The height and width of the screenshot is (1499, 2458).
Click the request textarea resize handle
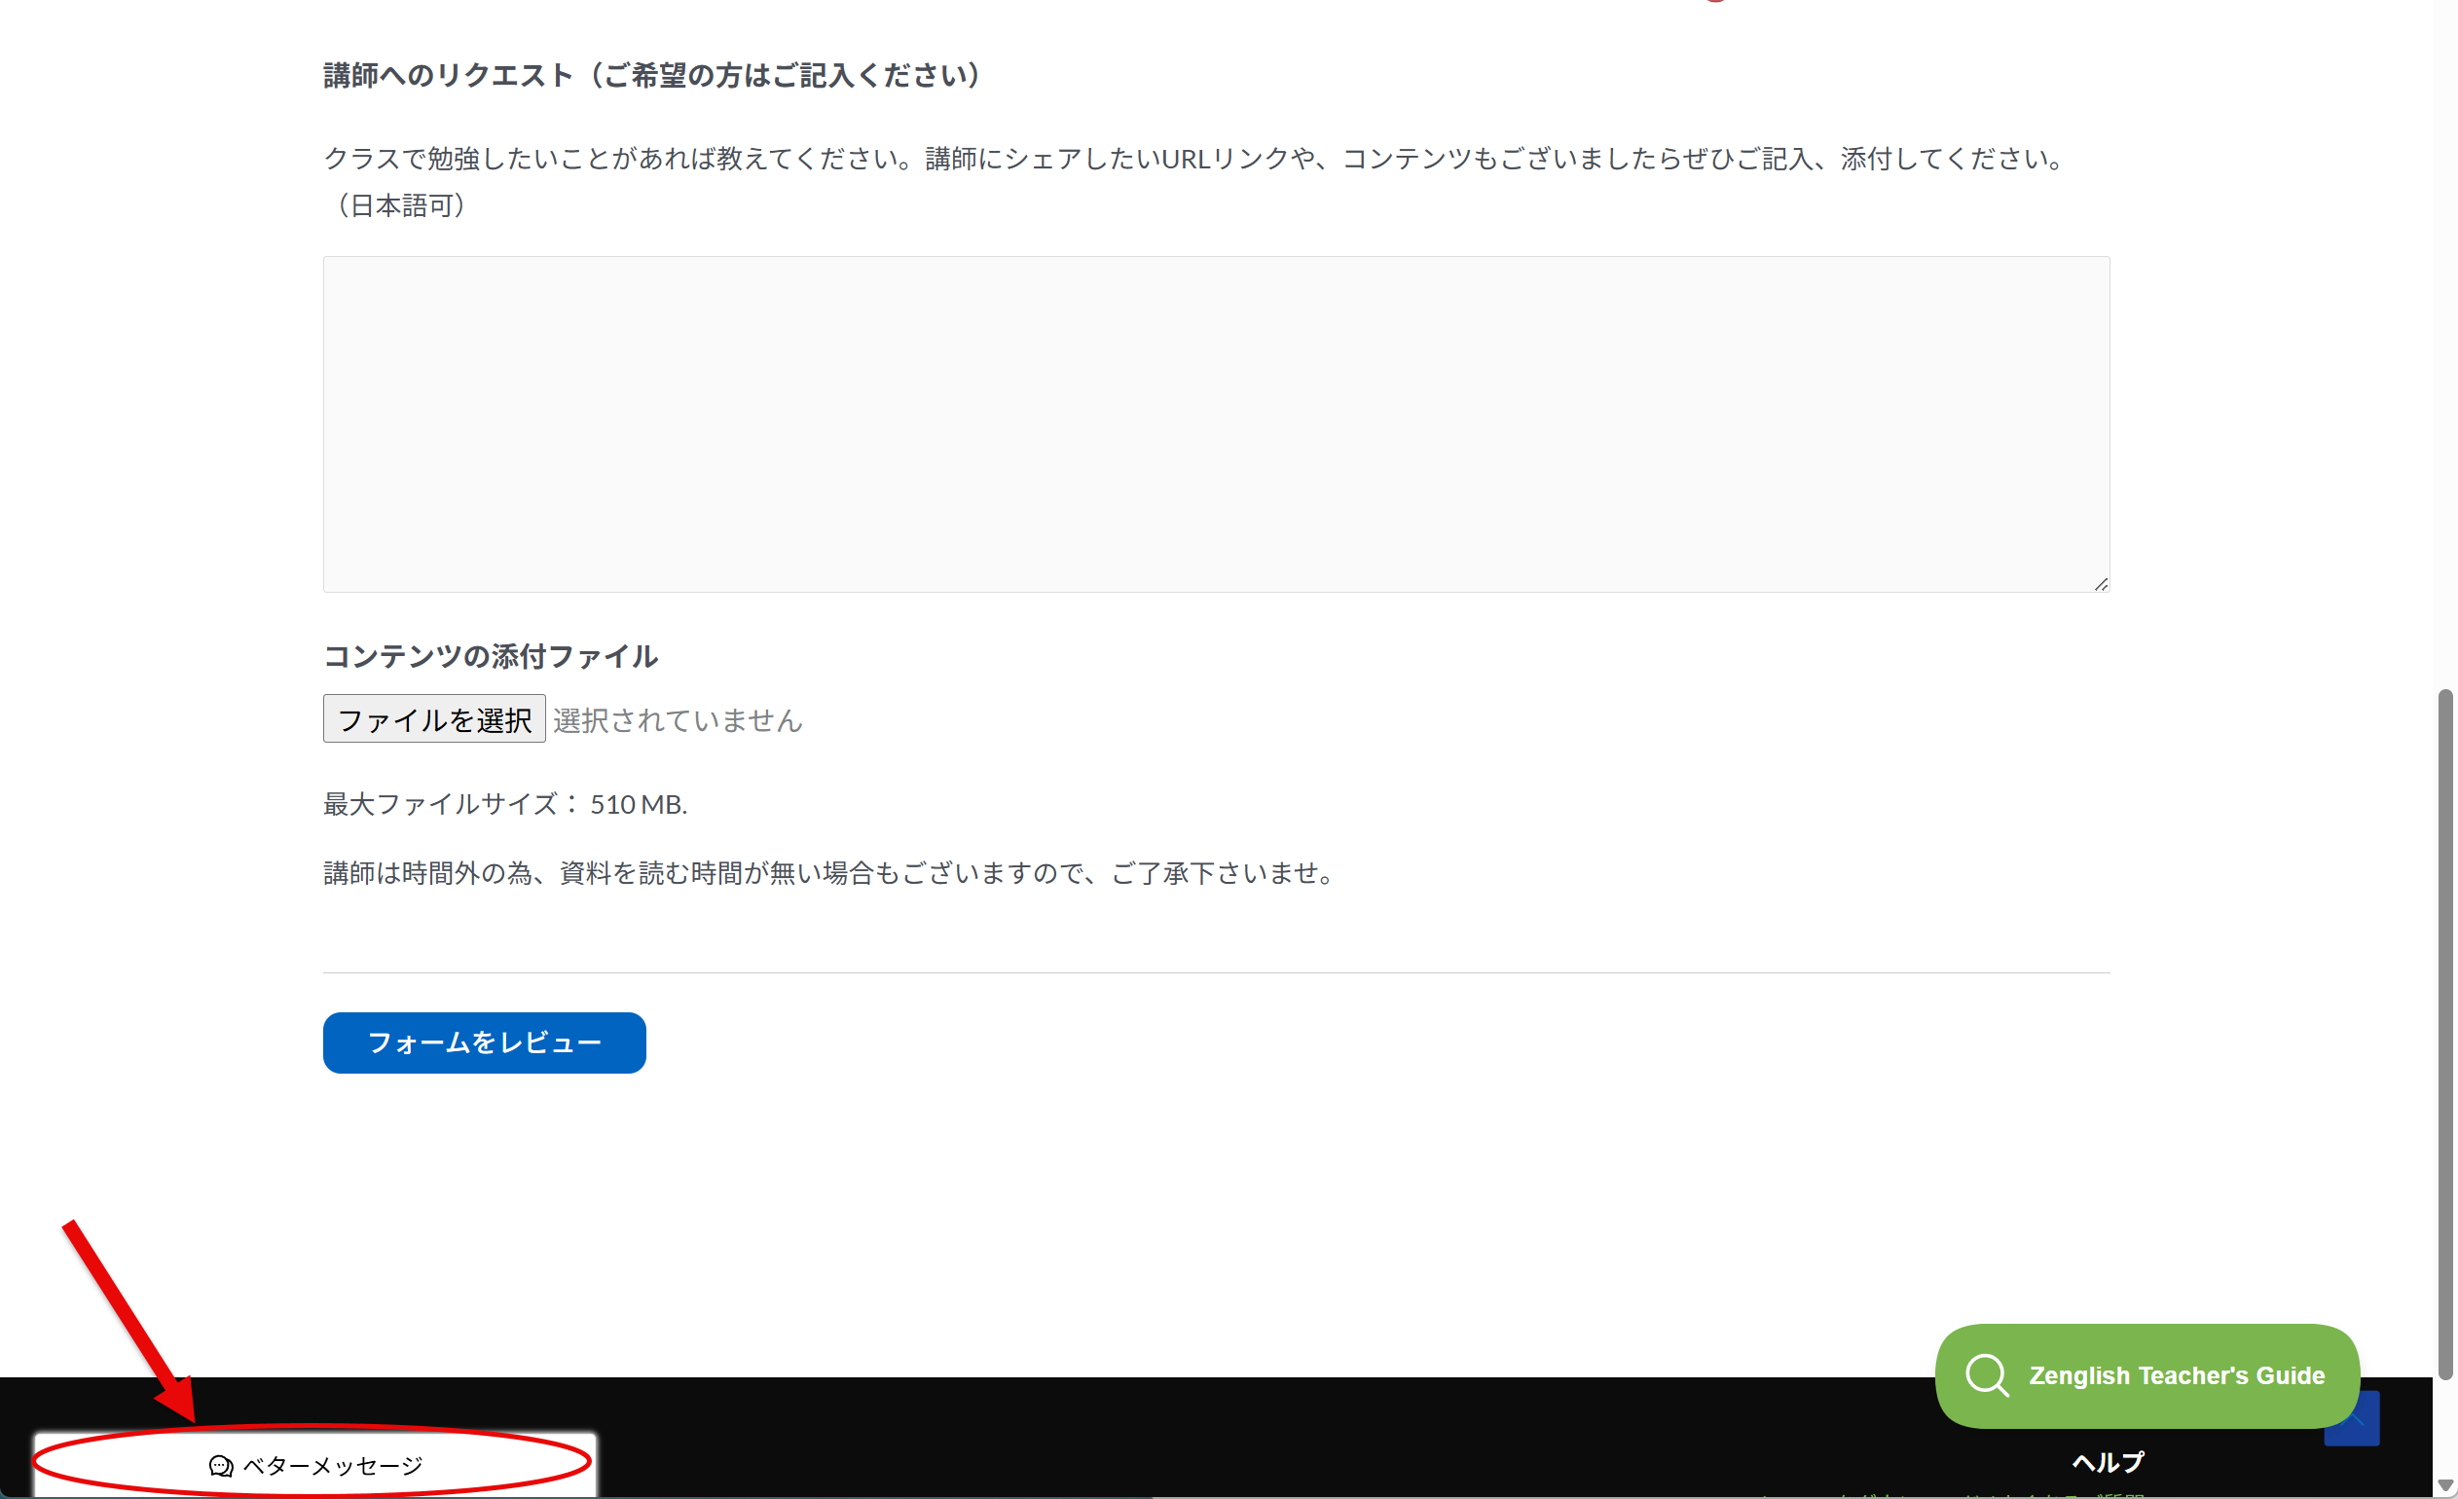(2101, 584)
